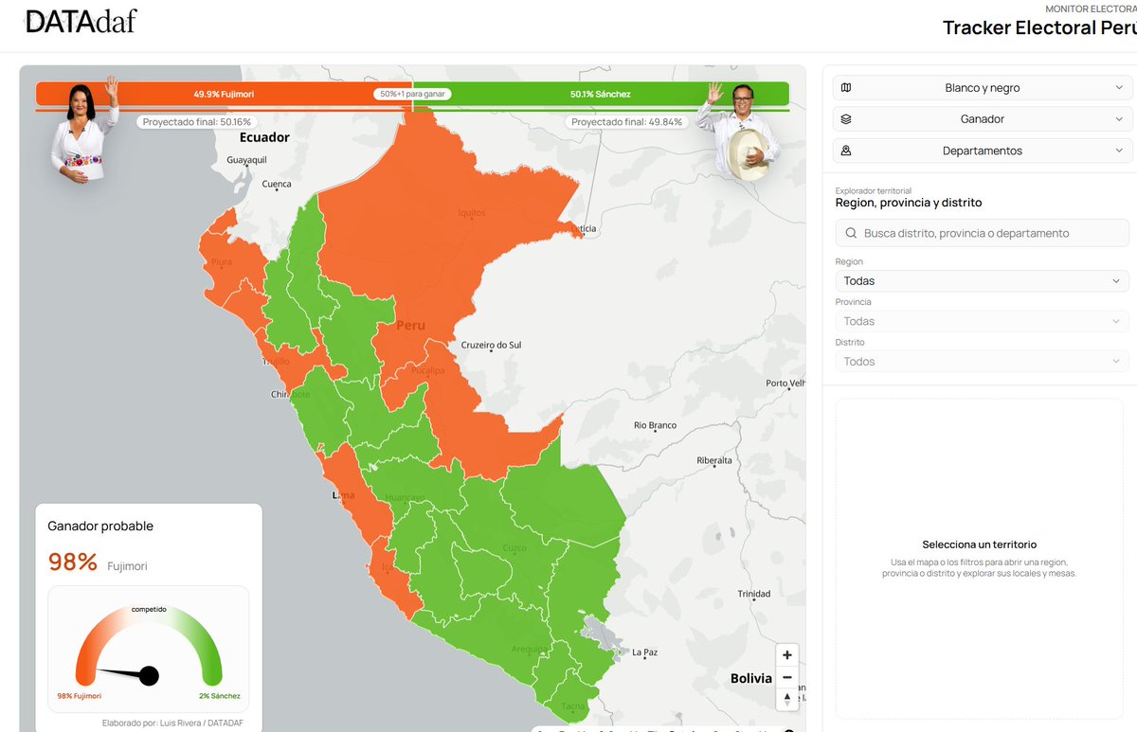The width and height of the screenshot is (1137, 732).
Task: Click the layers icon beside Ganador
Action: (846, 119)
